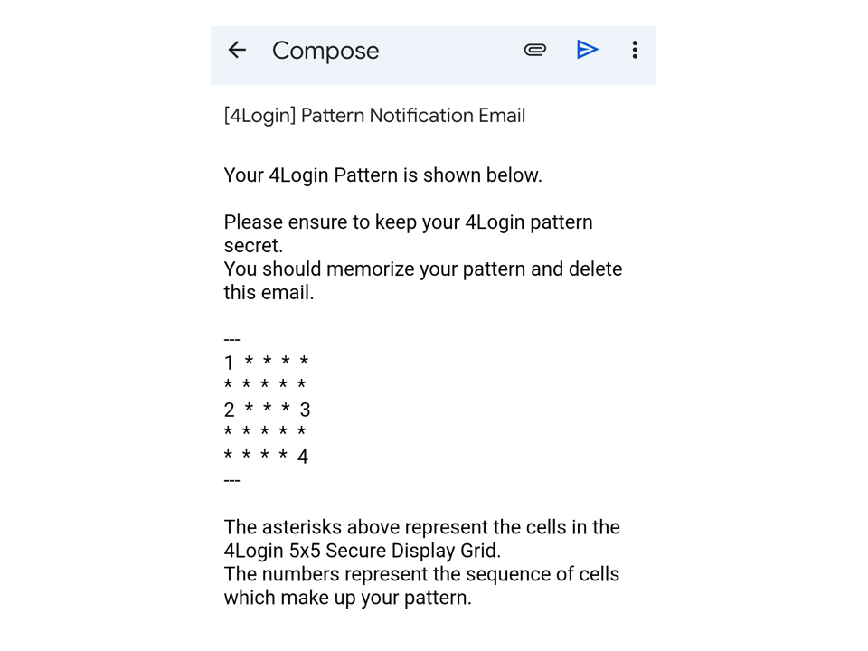Click the number 1 in the pattern grid
868x651 pixels.
(229, 363)
